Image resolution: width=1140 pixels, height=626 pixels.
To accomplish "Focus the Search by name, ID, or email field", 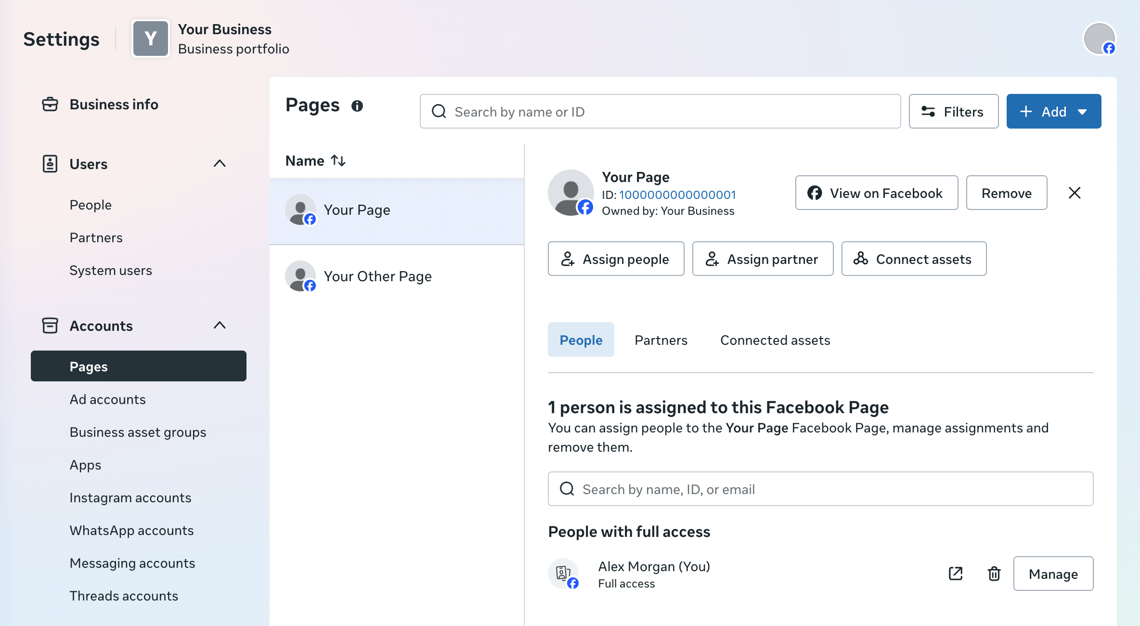I will point(821,489).
